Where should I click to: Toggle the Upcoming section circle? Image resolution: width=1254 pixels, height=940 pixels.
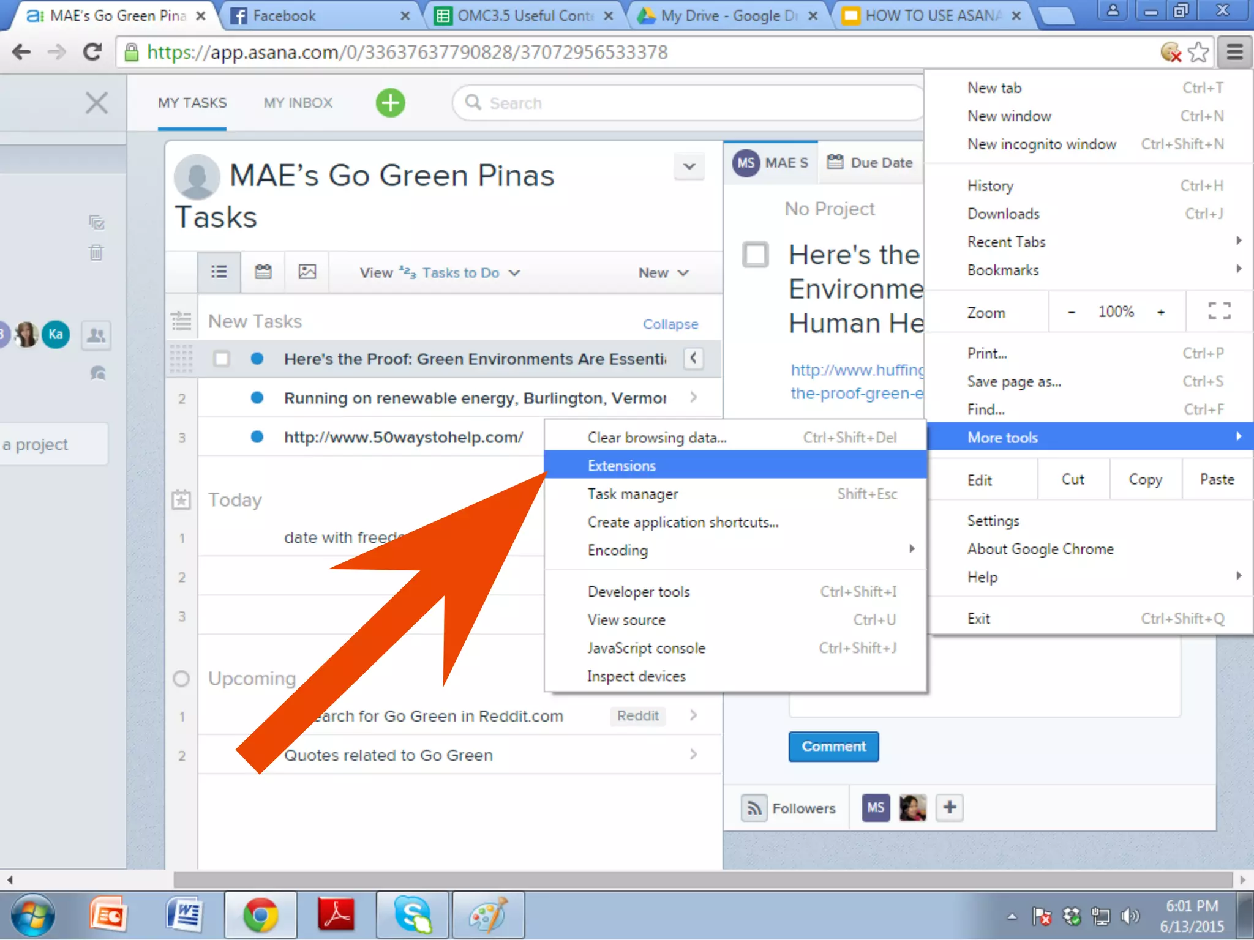pos(181,679)
